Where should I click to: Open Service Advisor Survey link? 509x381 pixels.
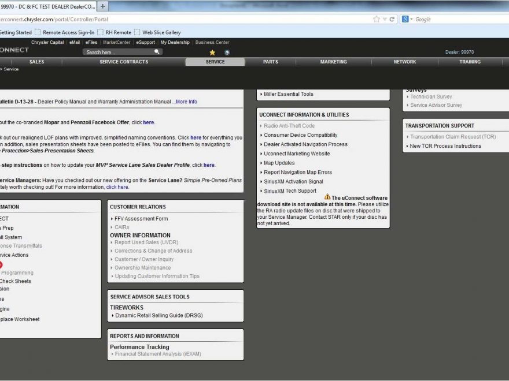tap(436, 105)
